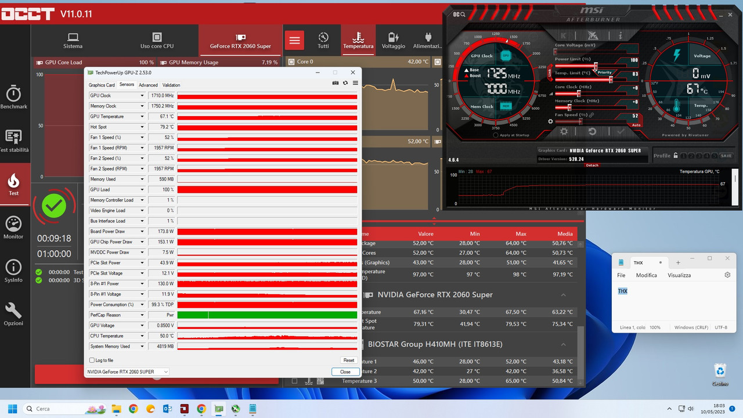743x418 pixels.
Task: Open Outlook from the taskbar
Action: tap(167, 409)
